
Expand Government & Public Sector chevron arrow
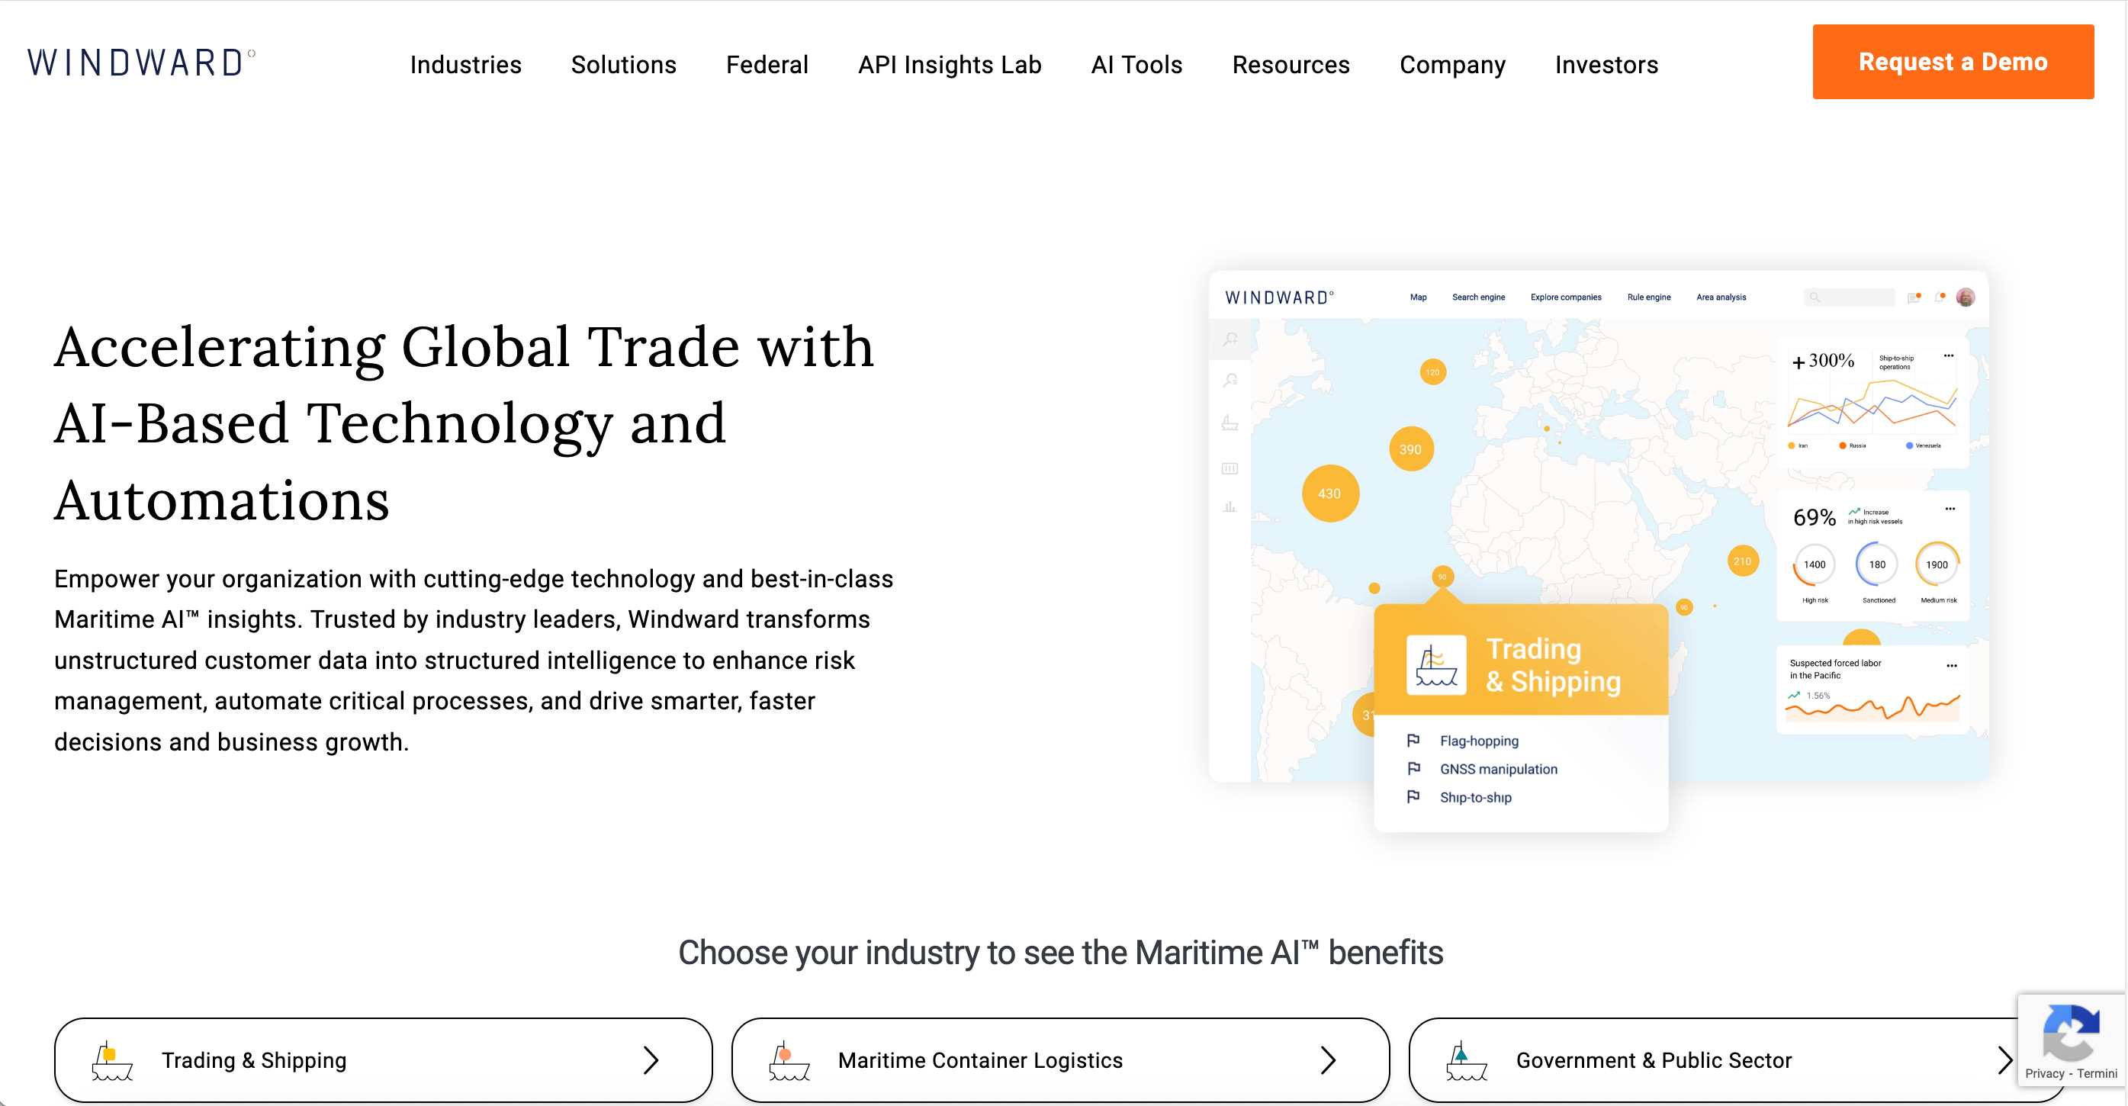click(x=2003, y=1060)
